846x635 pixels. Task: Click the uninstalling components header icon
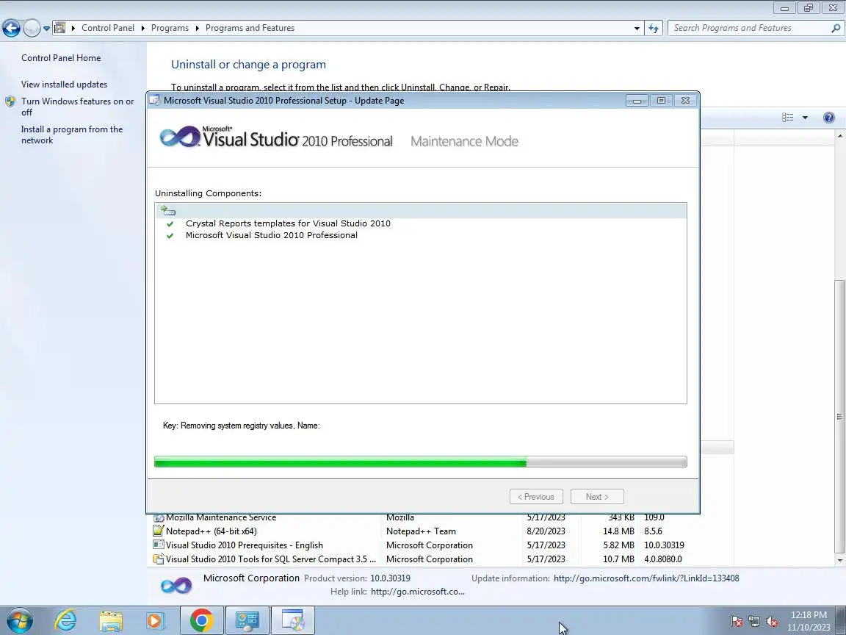click(168, 211)
